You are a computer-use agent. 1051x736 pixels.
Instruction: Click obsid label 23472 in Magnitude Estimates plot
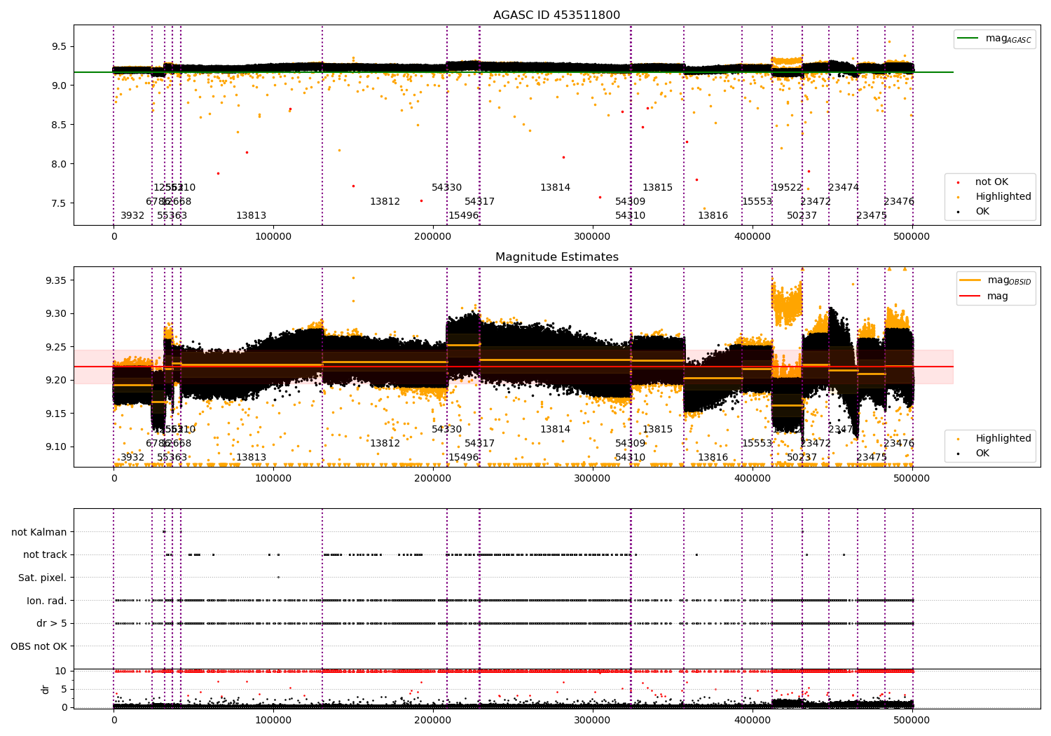816,444
